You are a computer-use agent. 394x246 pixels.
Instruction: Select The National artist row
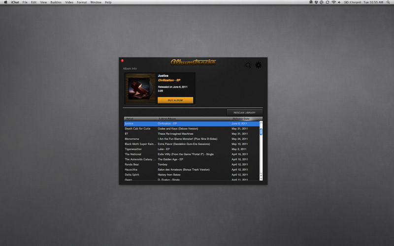pyautogui.click(x=192, y=154)
